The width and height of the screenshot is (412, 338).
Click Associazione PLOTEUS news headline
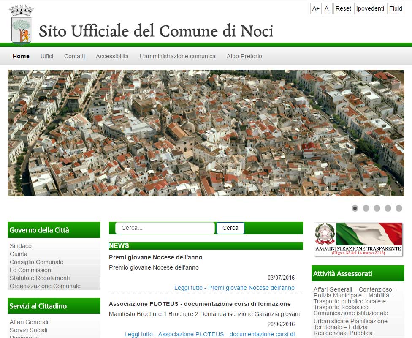click(200, 304)
